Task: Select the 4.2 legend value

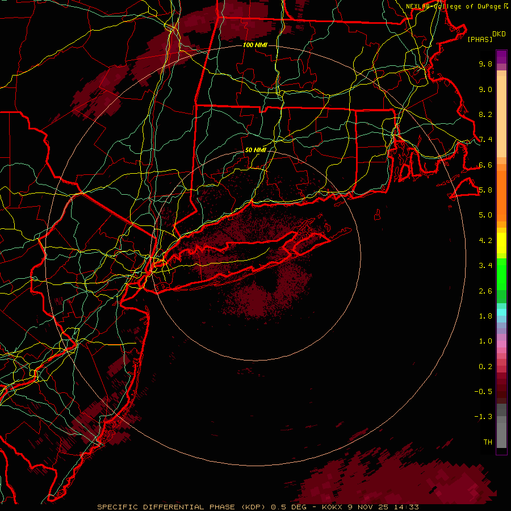Action: pyautogui.click(x=485, y=241)
